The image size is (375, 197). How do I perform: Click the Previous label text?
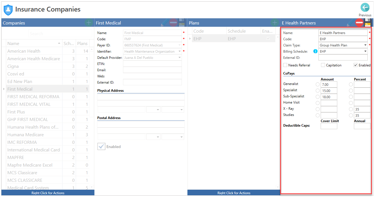[365, 15]
